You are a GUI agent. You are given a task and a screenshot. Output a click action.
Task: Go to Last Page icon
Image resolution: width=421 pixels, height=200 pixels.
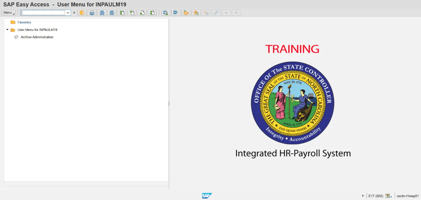pos(152,12)
